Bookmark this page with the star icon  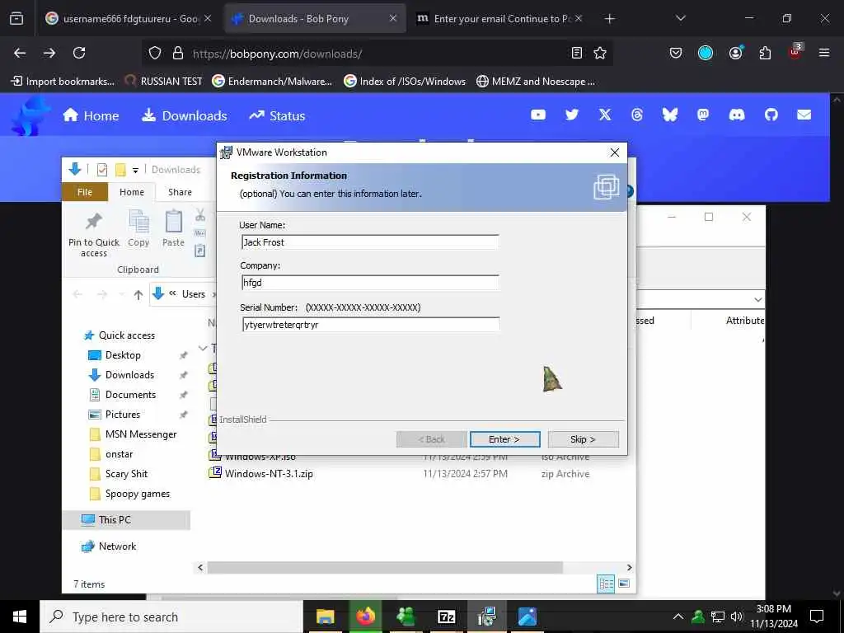(600, 53)
